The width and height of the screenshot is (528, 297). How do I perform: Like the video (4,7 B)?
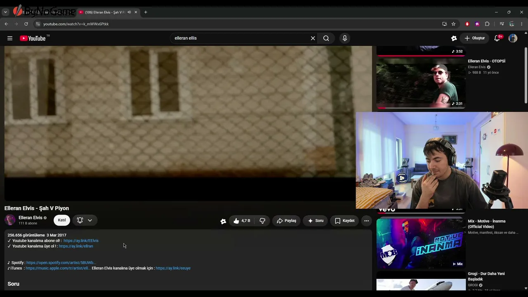tap(242, 221)
